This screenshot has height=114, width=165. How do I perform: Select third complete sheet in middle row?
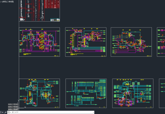(131, 42)
